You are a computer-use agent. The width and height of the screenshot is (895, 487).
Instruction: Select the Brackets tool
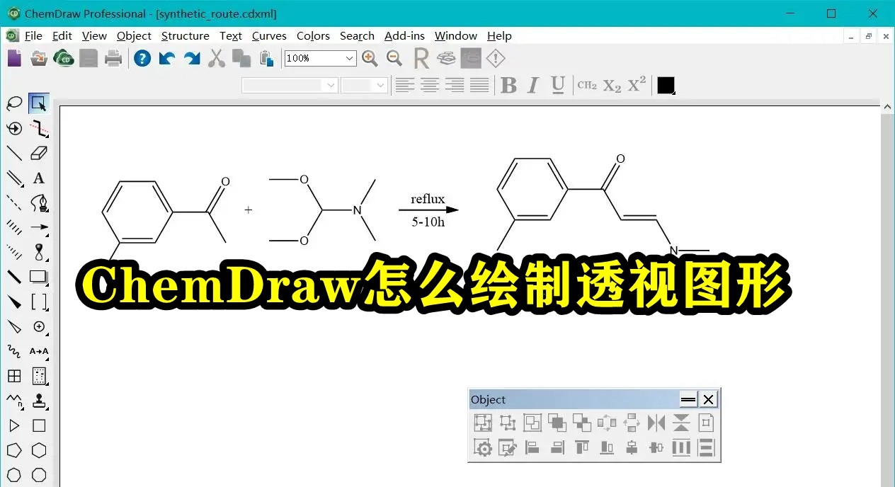coord(39,302)
